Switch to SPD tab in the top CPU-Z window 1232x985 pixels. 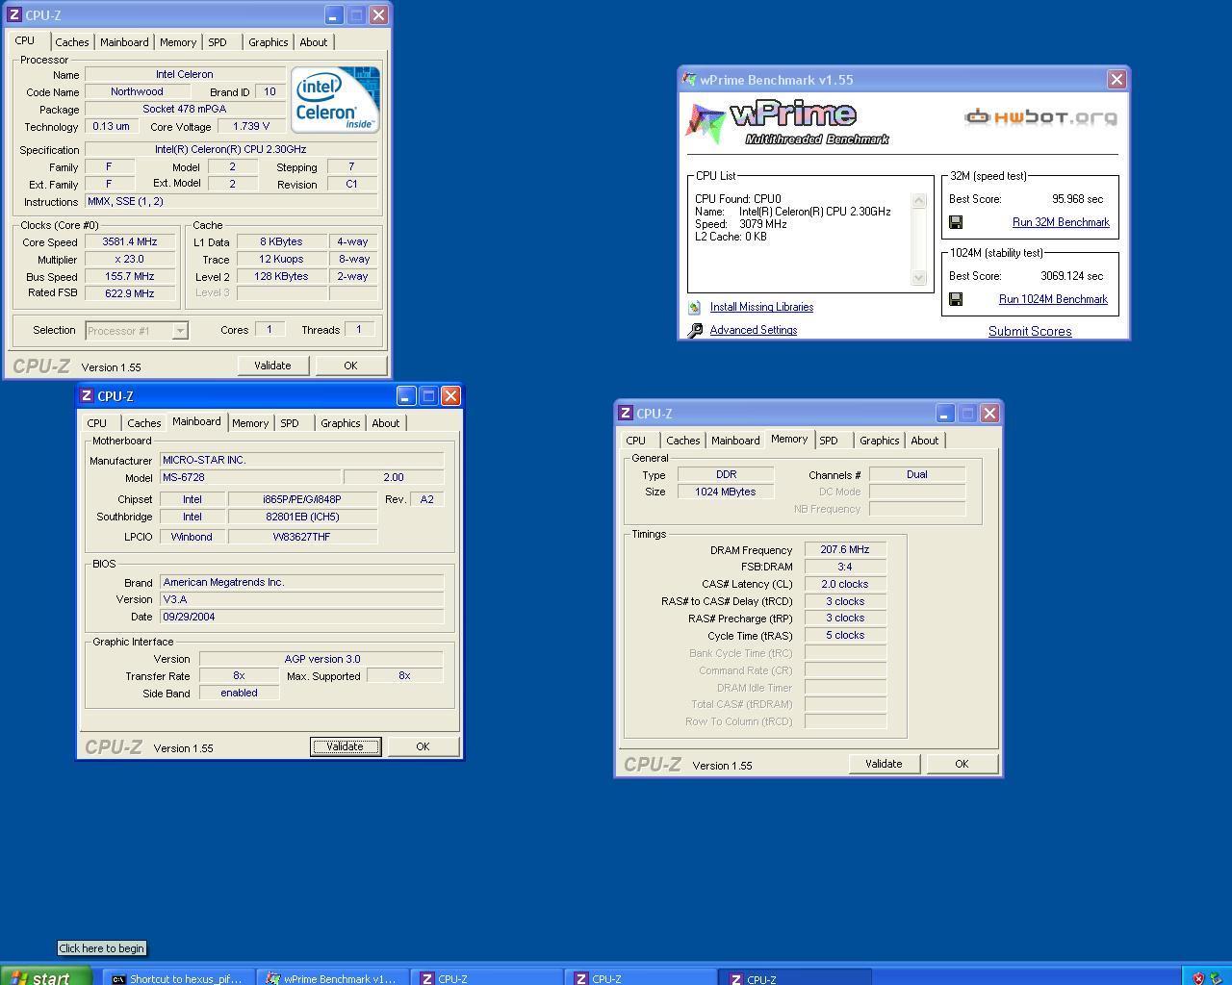pos(218,42)
